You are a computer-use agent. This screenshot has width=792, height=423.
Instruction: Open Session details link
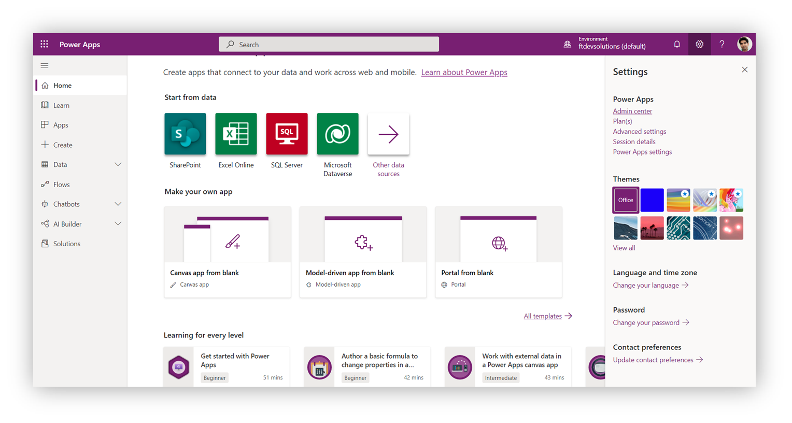pos(634,142)
